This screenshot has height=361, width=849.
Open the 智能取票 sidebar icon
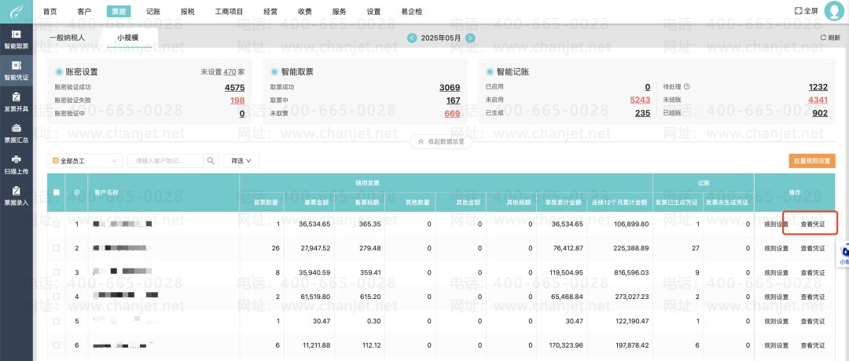click(17, 39)
